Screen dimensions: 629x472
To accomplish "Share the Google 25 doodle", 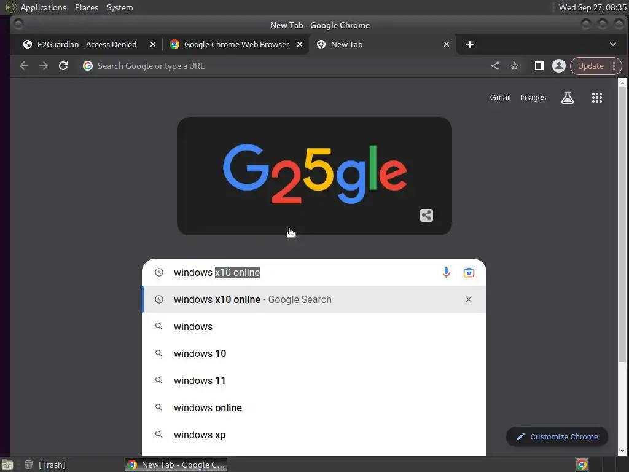I will 426,216.
